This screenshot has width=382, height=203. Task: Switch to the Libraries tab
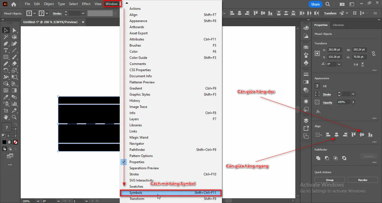[338, 25]
